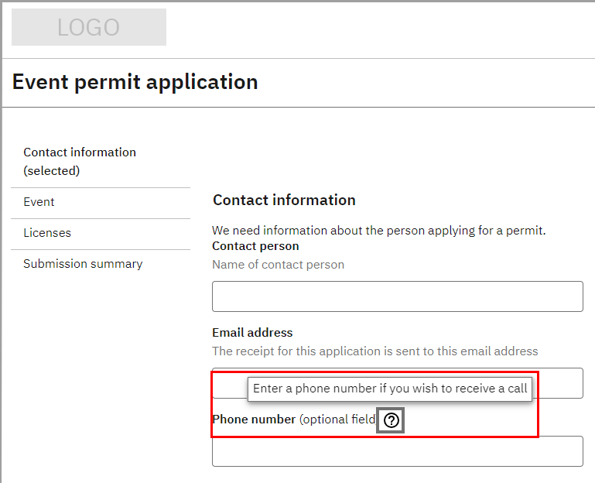Open the Submission summary step
Screen dimensions: 595x483
[x=83, y=264]
